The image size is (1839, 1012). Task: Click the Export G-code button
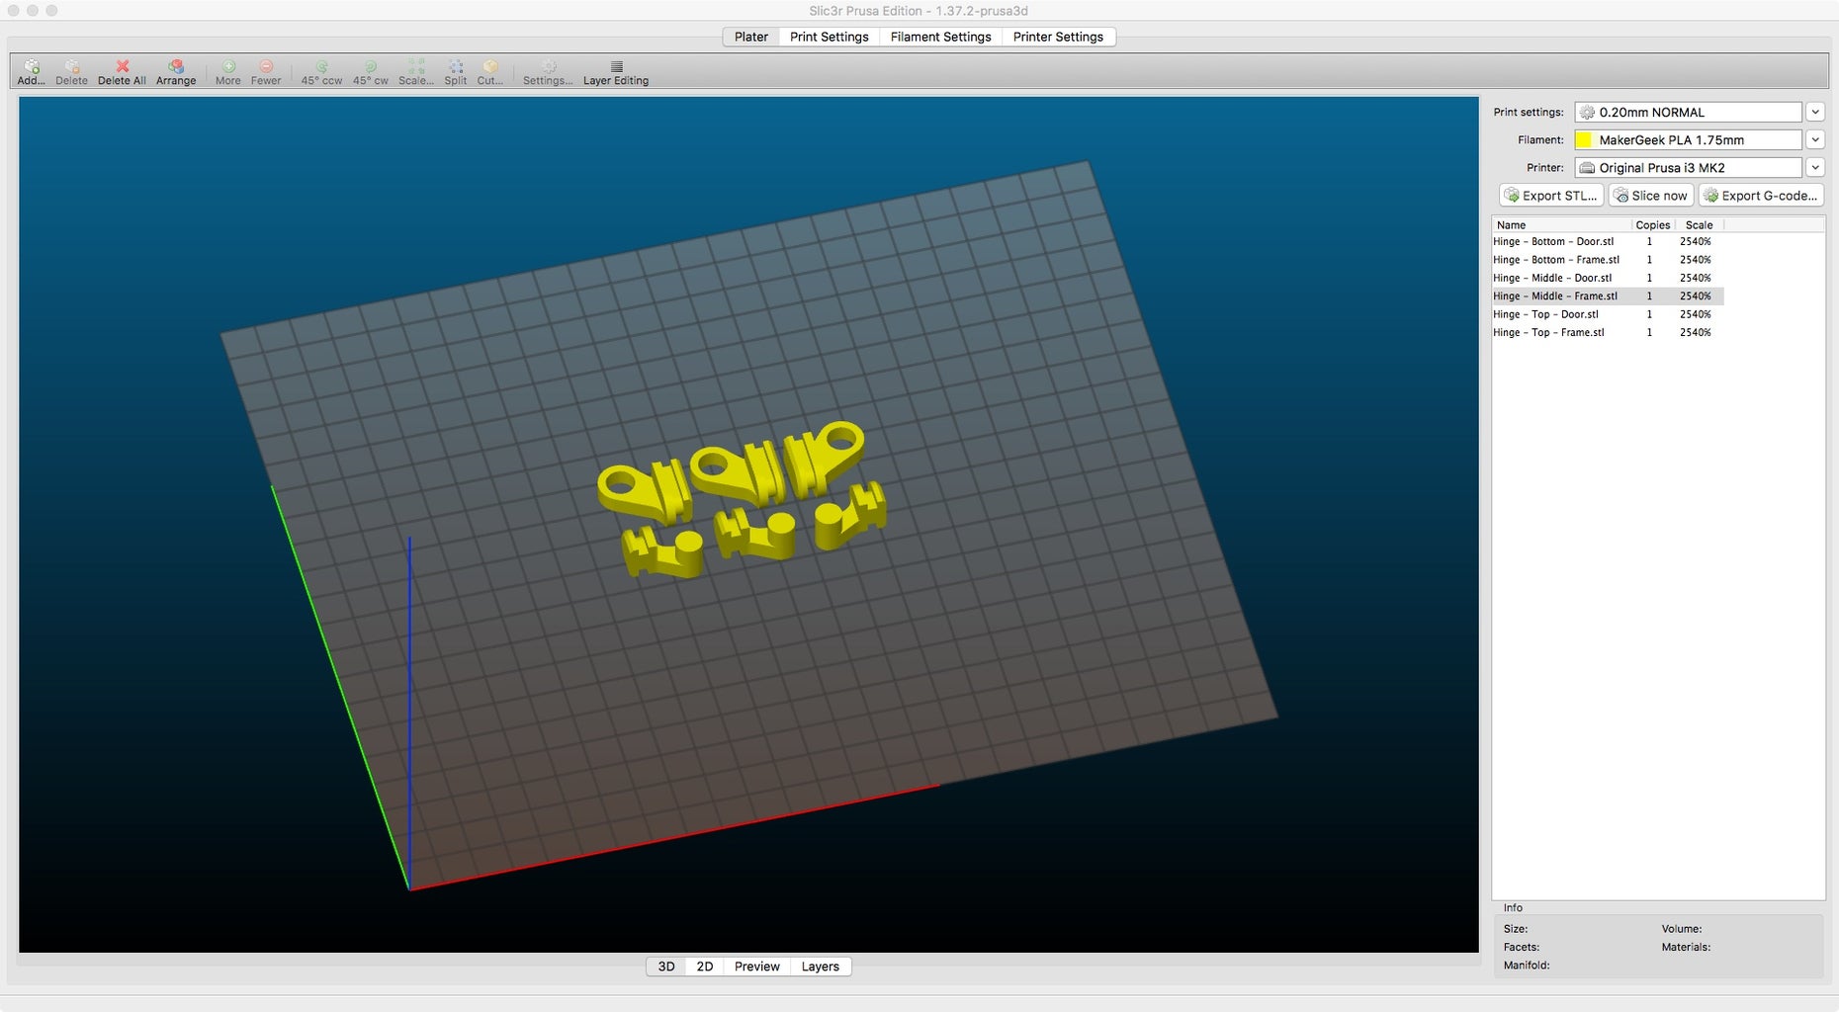[x=1761, y=196]
